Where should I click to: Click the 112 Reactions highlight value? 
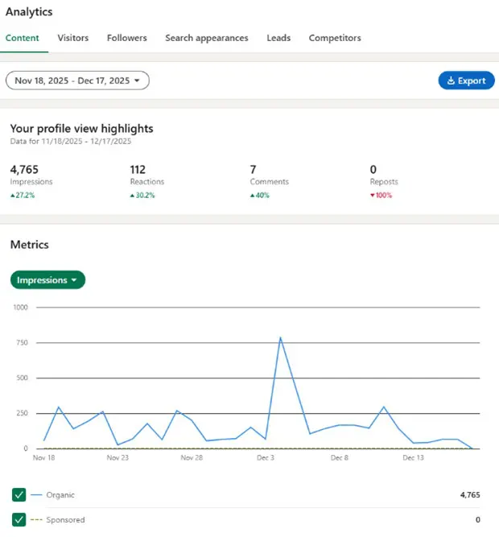[138, 169]
